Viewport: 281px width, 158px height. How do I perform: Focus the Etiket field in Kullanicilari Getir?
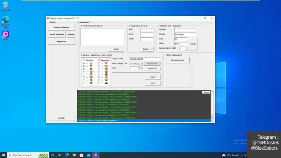(147, 39)
